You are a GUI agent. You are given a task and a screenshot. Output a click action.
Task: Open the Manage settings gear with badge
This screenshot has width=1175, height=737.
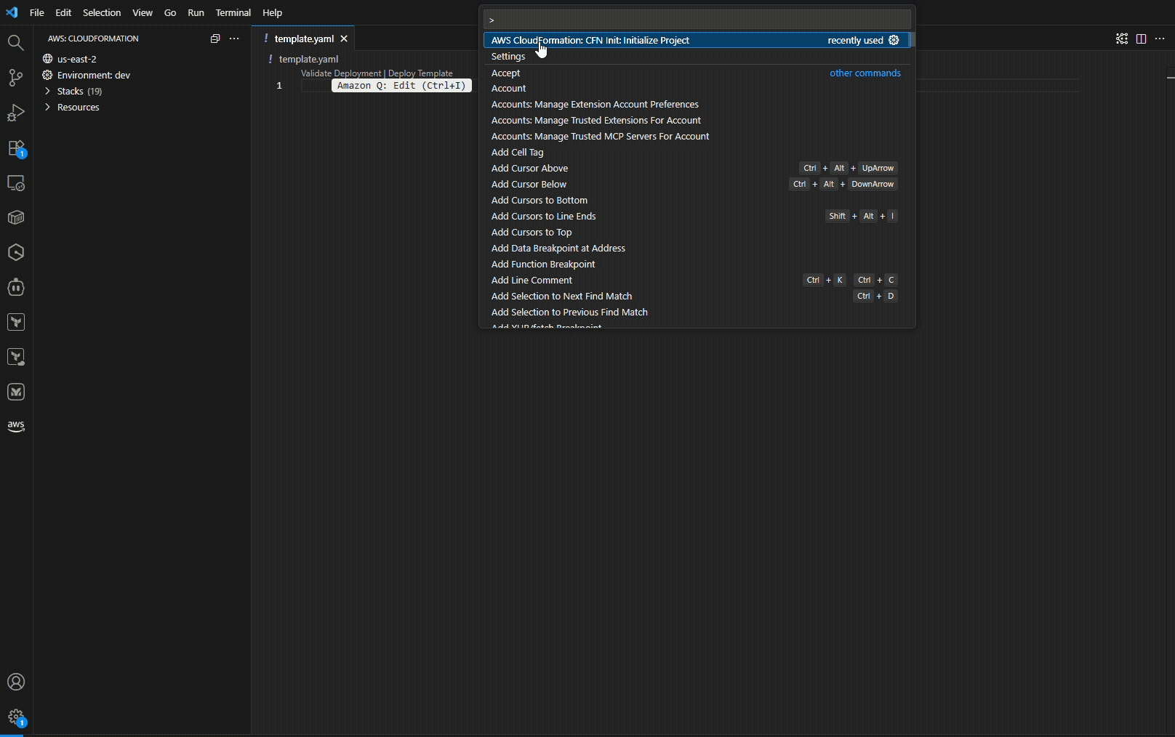[15, 716]
